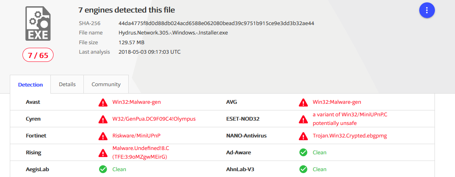Click the EXE file type icon
The height and width of the screenshot is (177, 455).
click(38, 23)
